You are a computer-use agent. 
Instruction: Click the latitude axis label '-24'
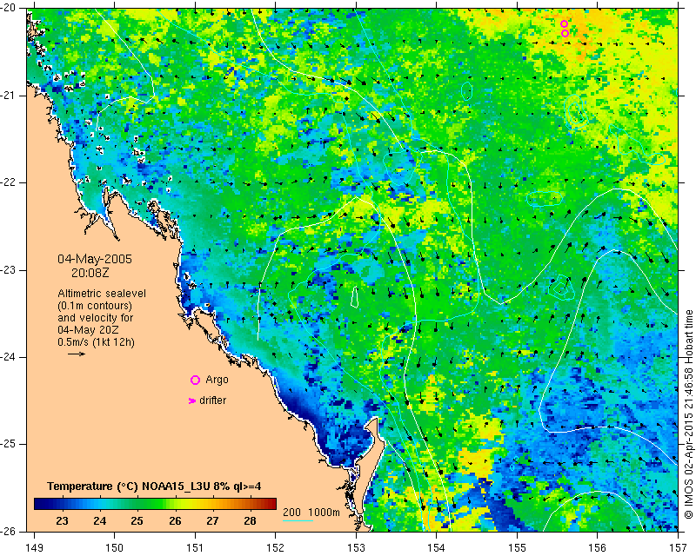9,357
